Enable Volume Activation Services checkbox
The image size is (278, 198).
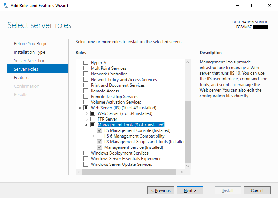(86, 102)
